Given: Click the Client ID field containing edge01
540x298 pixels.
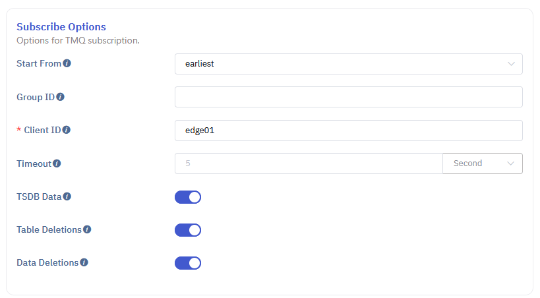Looking at the screenshot, I should (x=348, y=131).
